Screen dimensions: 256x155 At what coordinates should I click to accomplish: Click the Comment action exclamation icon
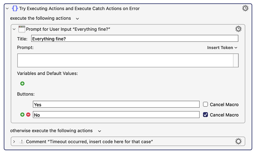[x=22, y=141]
